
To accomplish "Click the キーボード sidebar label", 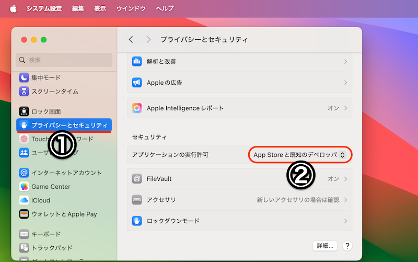I will pos(46,234).
